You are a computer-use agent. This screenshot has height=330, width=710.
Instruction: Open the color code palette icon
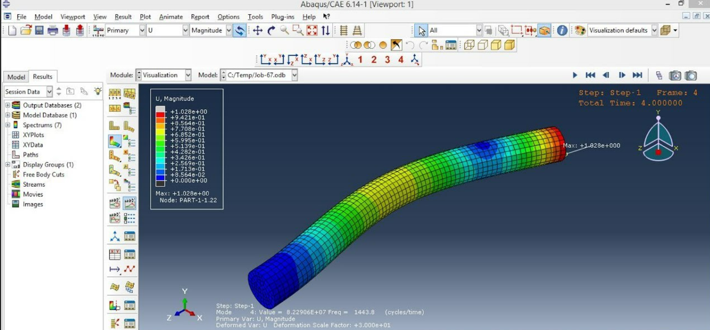tap(580, 30)
